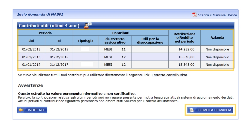Click the Invio domanda di NASPI heading

tap(38, 14)
